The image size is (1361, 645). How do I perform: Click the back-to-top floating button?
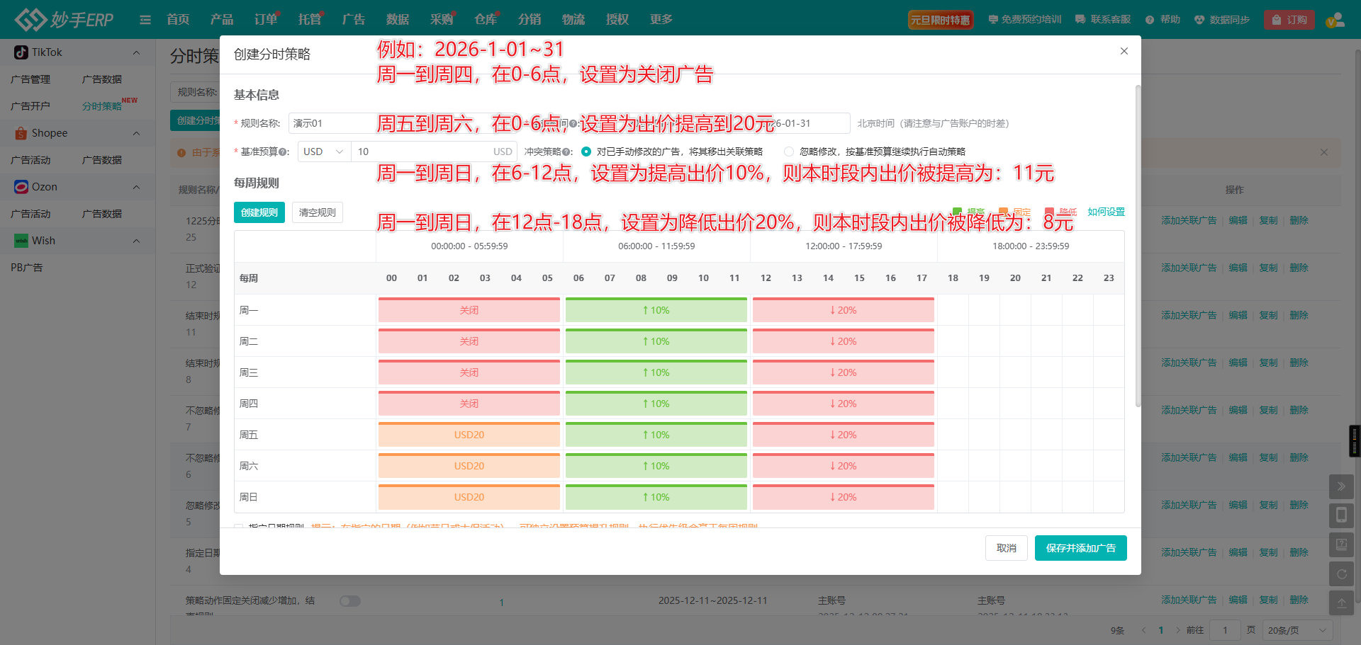coord(1341,603)
